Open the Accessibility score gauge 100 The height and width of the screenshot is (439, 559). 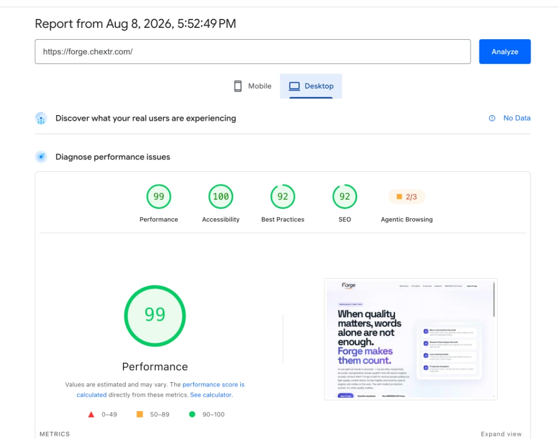click(x=221, y=196)
